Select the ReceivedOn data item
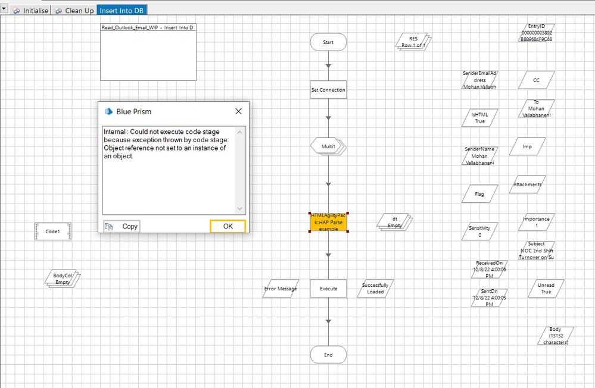The image size is (595, 388). pos(489,270)
